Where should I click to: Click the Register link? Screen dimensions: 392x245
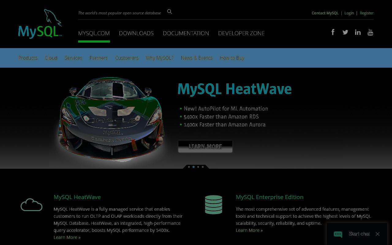[x=367, y=13]
